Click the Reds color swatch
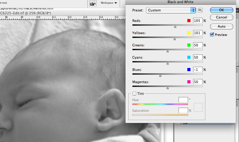Screen dimensions: 239x142 [189, 21]
